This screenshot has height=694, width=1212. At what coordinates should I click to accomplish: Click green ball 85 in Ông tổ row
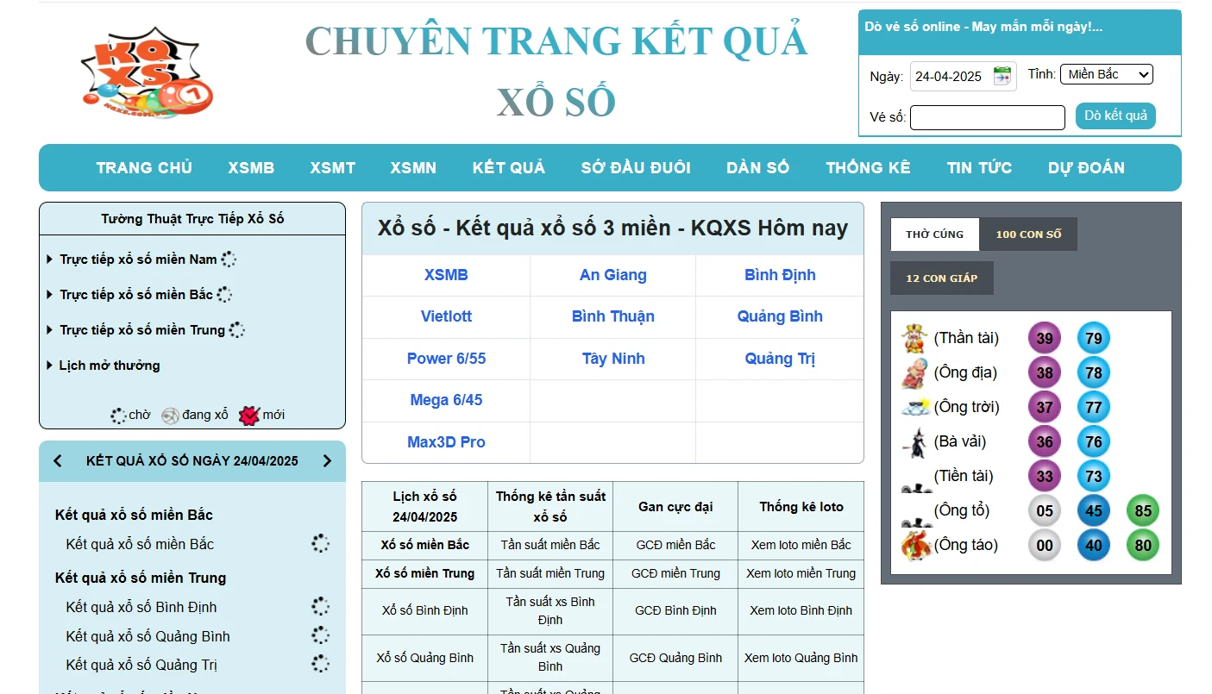(1143, 510)
